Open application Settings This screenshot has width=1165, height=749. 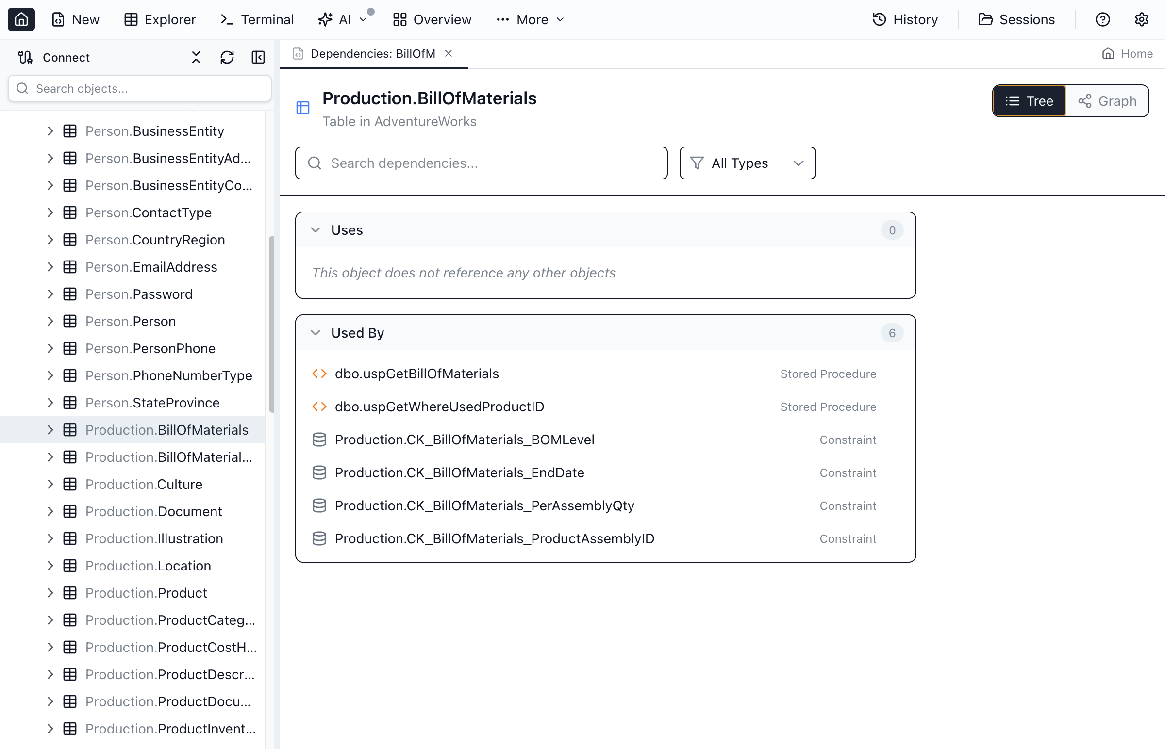point(1142,19)
